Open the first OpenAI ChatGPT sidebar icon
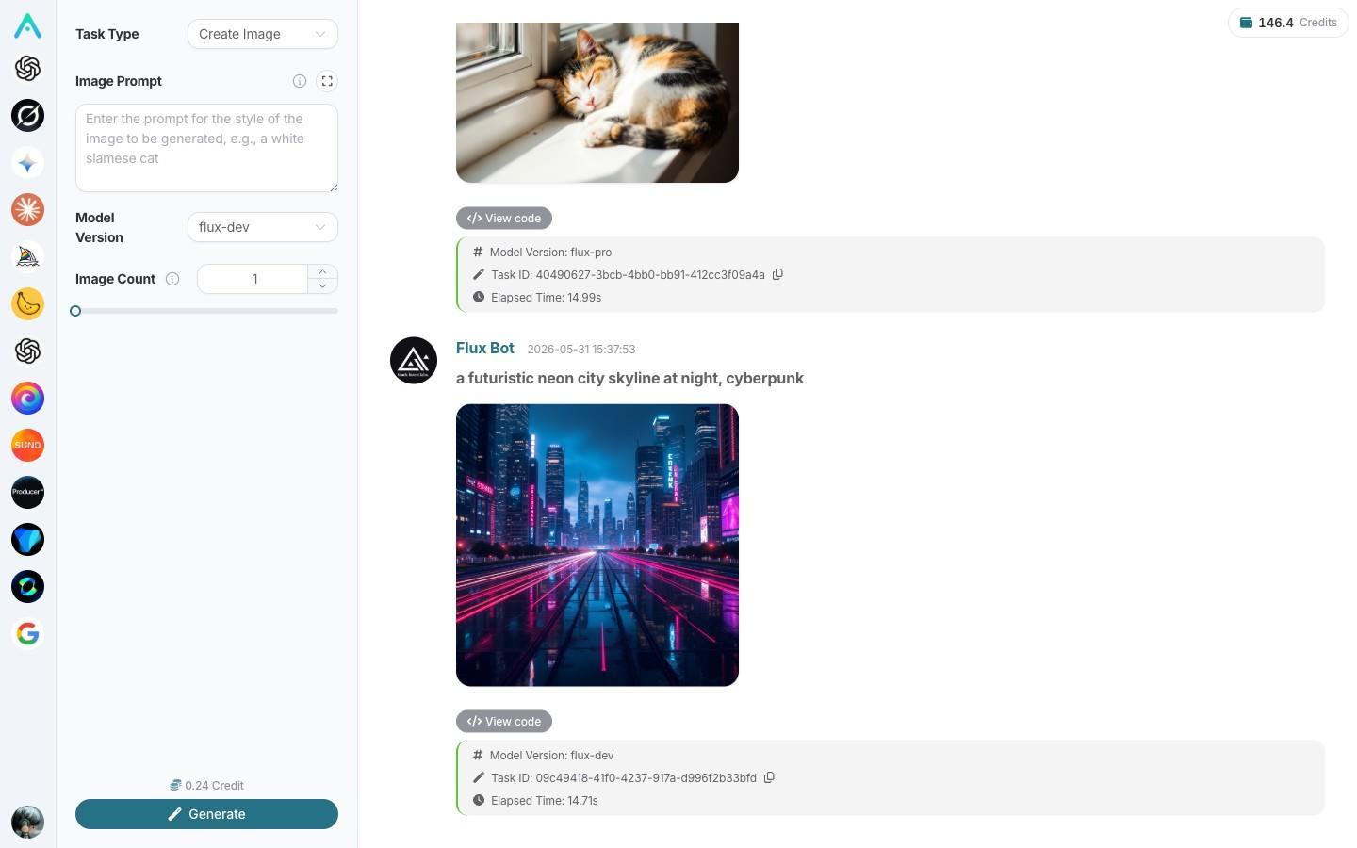 tap(27, 68)
